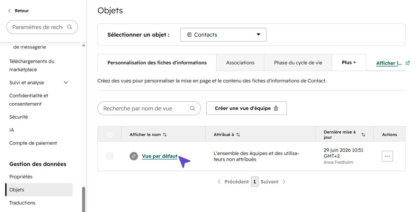Open Confidentialité et consentement settings

[x=29, y=100]
